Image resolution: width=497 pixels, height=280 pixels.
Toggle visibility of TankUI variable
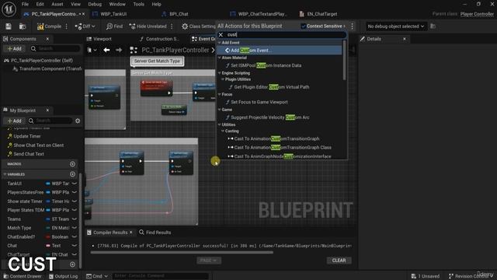(75, 184)
